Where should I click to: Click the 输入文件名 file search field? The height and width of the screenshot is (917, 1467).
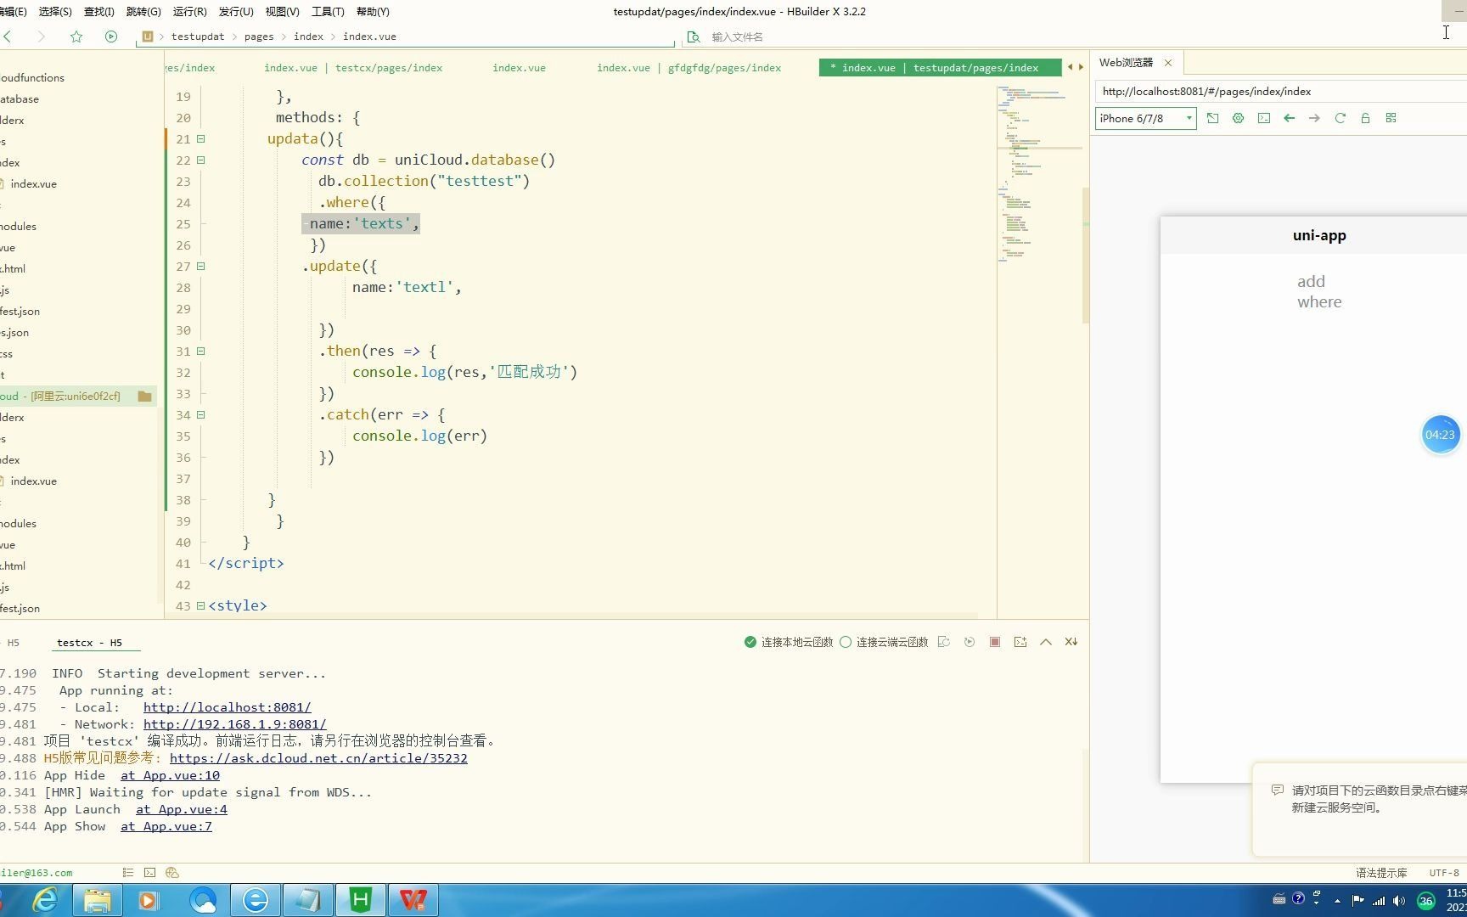click(737, 37)
